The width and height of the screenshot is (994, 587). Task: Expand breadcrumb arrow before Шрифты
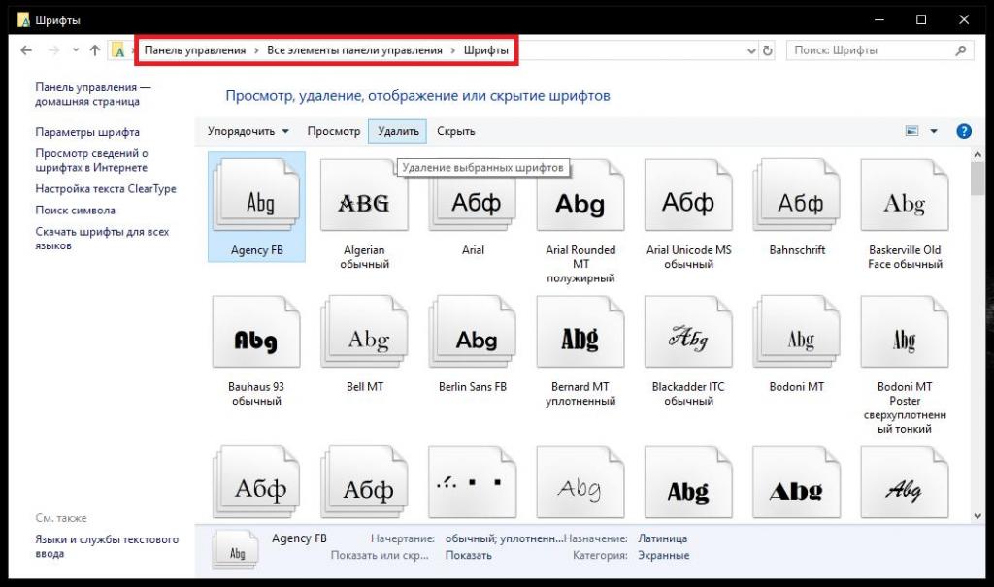(x=453, y=50)
